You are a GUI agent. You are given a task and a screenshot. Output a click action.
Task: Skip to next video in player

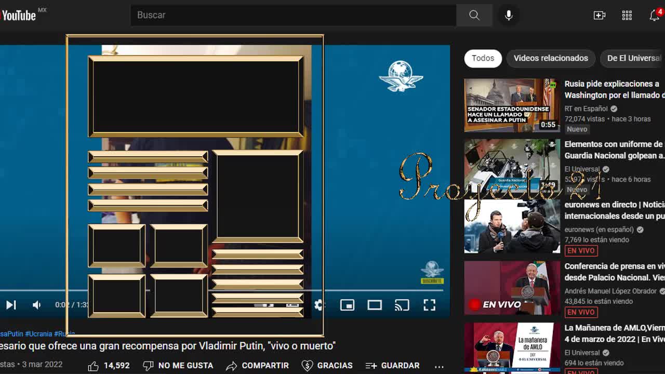pos(11,305)
